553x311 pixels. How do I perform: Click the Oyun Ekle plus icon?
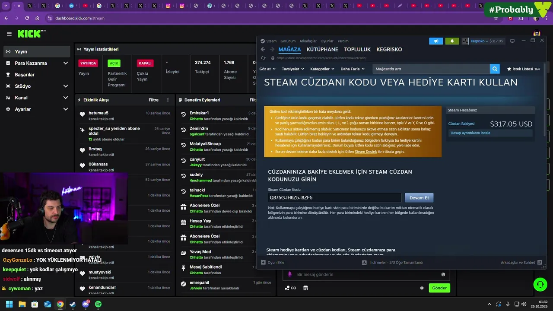pyautogui.click(x=263, y=262)
